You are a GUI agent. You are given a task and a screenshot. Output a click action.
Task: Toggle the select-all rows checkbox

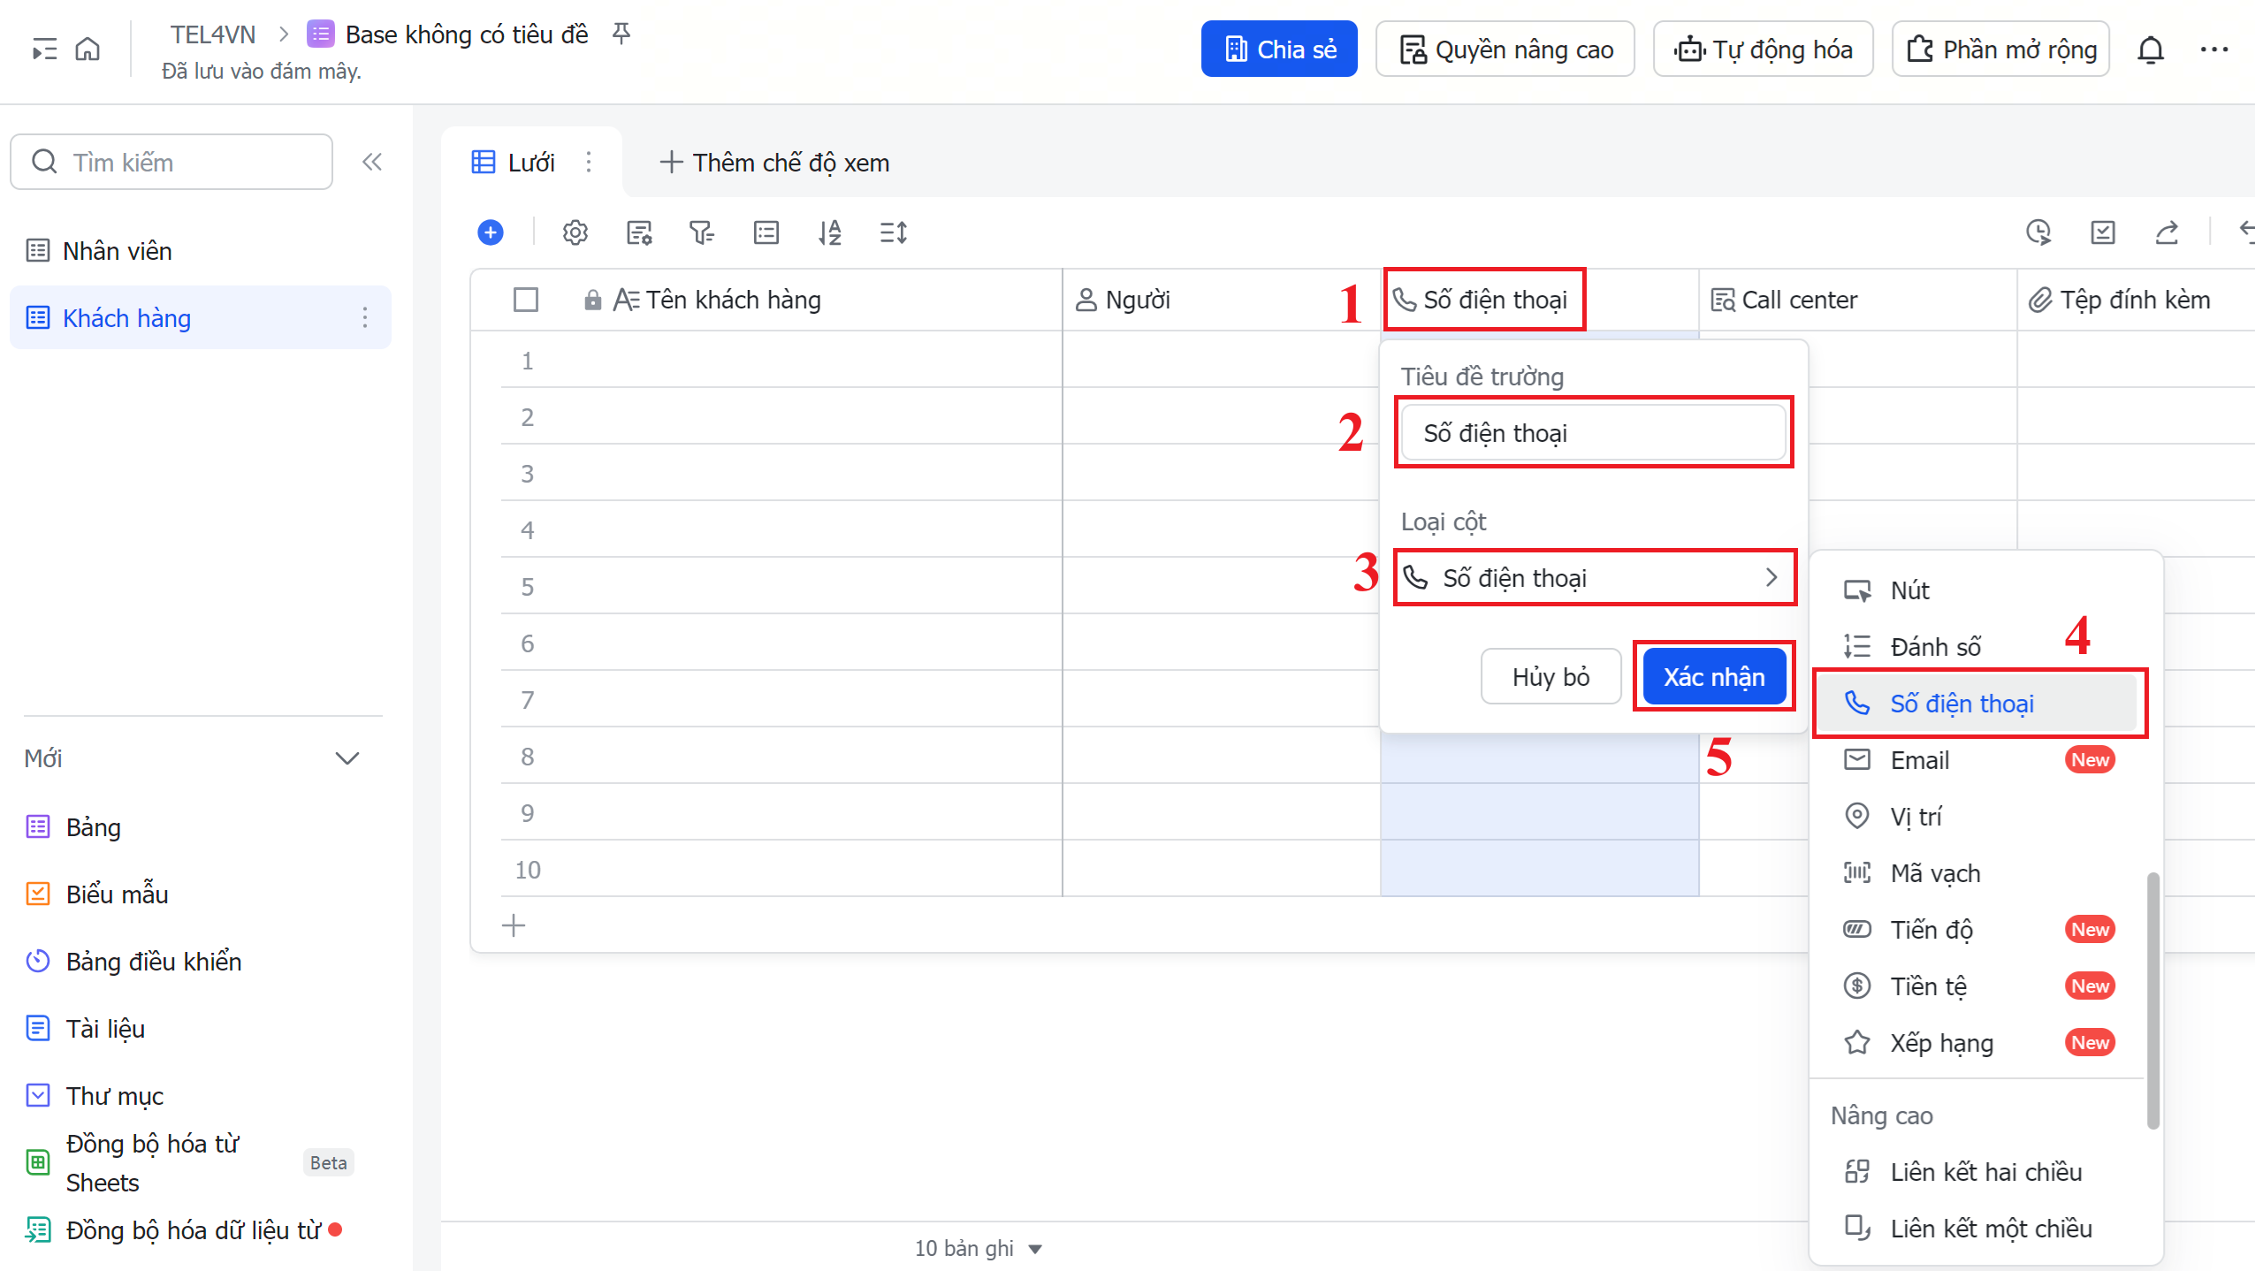click(526, 300)
